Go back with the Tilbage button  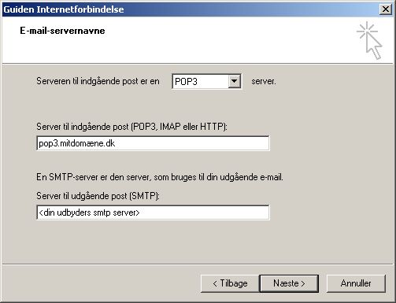pos(230,283)
